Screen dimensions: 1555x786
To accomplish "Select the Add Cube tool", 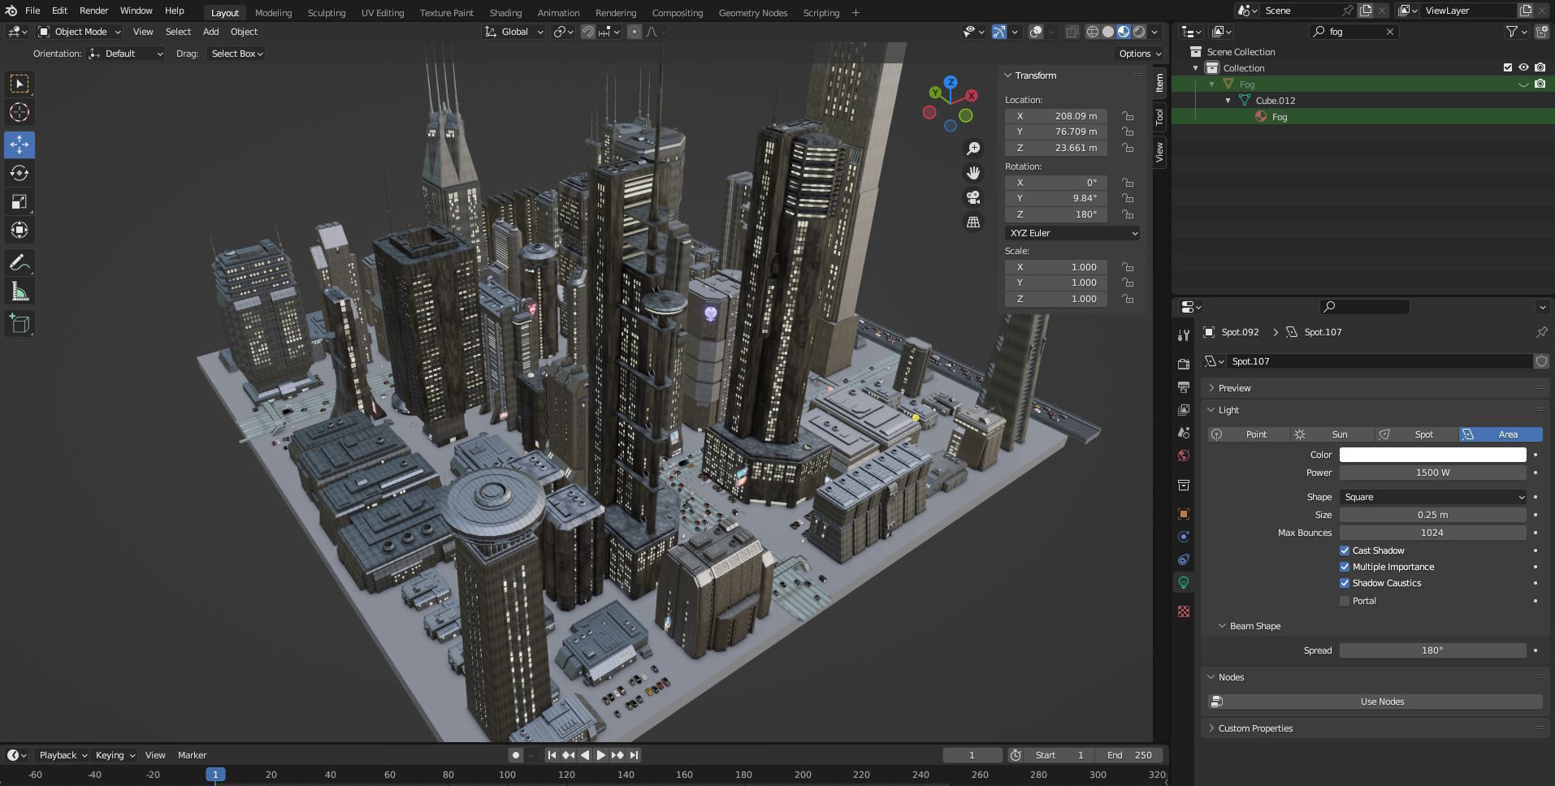I will [x=19, y=324].
